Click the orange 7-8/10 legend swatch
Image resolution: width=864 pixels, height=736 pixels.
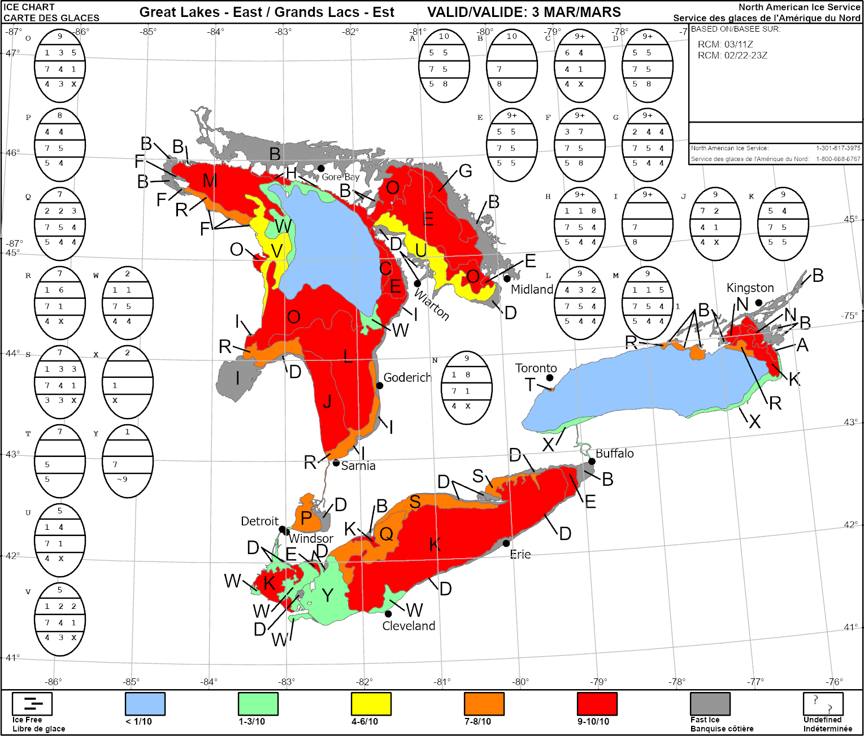tap(484, 704)
